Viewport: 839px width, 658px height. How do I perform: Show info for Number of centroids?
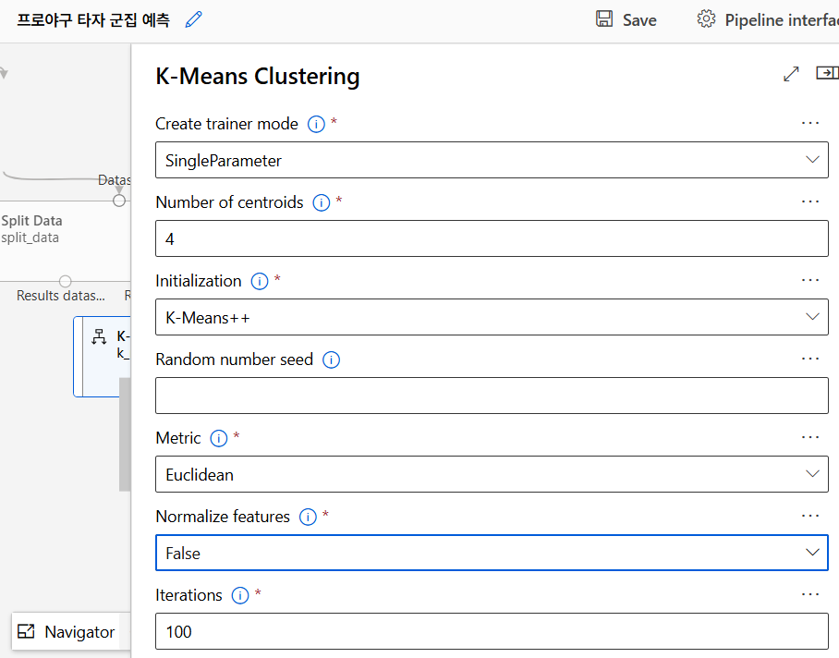pos(322,202)
